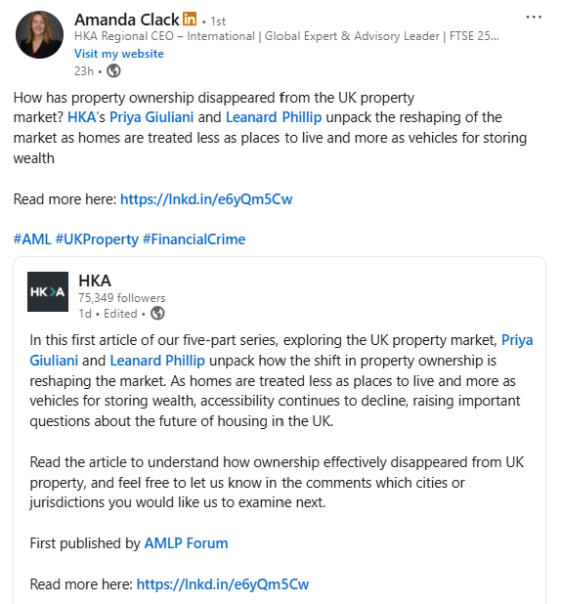Open the HKA page name in shared post
The image size is (561, 604).
[95, 280]
